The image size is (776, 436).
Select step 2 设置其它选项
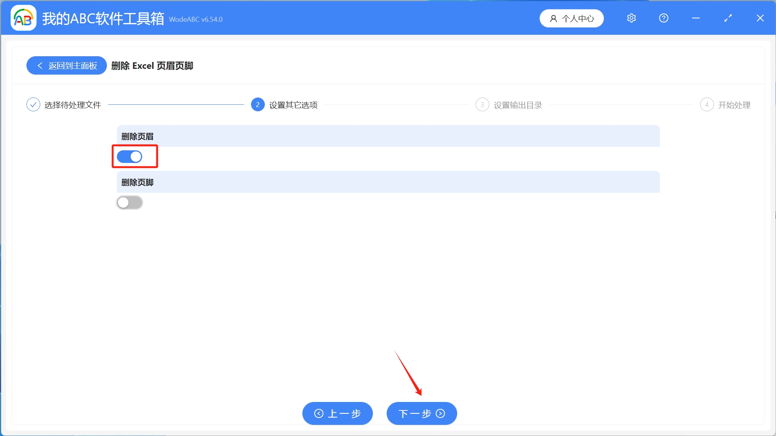pos(258,104)
